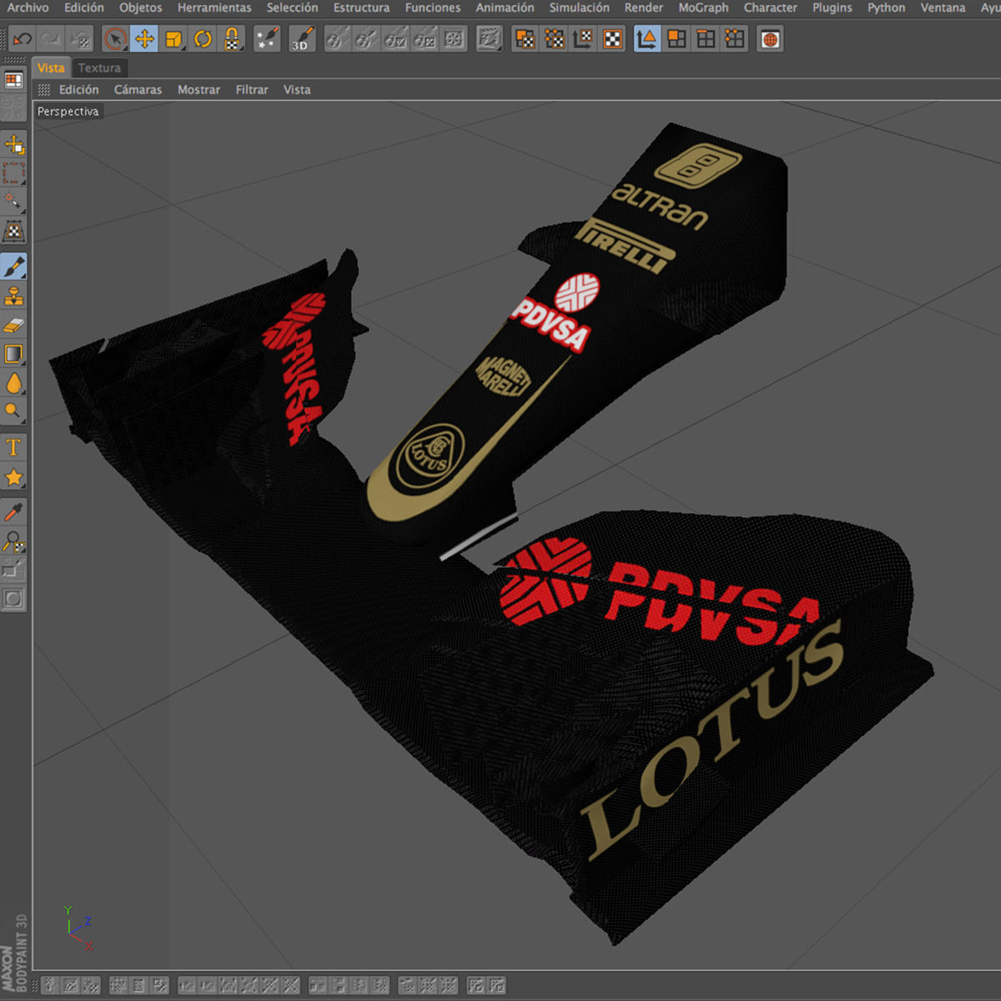The image size is (1001, 1001).
Task: Open the Ventana menu
Action: 943,8
